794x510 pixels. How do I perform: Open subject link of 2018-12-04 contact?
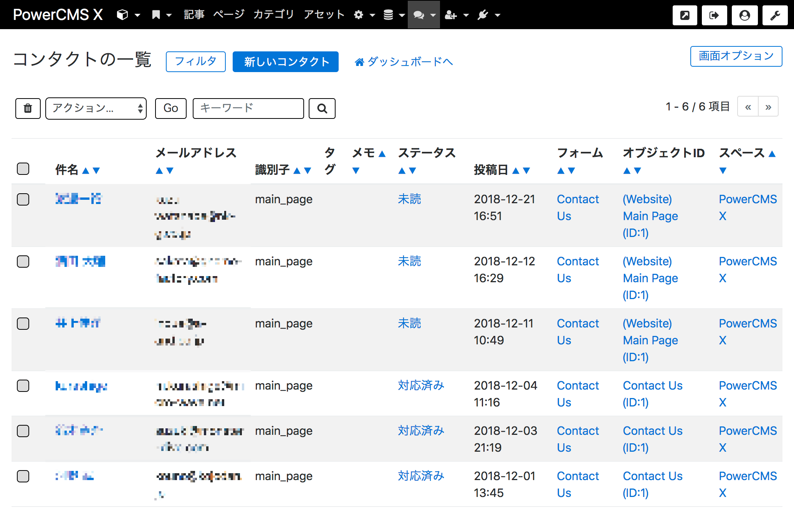point(81,386)
